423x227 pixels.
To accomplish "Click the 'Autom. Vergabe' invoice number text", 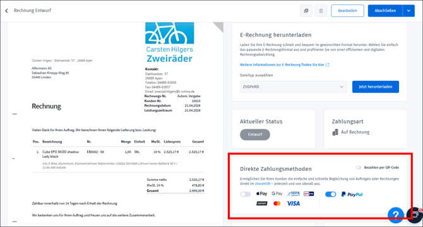I will click(189, 96).
